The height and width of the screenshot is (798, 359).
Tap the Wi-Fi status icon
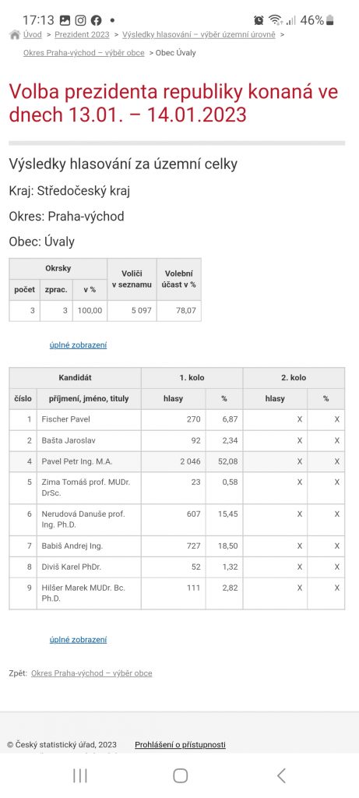276,20
